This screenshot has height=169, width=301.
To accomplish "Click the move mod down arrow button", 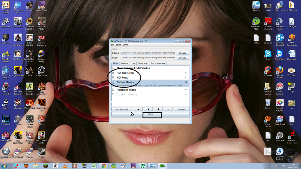I will coord(148,109).
